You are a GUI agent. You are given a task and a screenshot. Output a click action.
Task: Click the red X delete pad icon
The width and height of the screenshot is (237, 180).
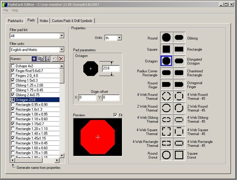tap(61, 58)
